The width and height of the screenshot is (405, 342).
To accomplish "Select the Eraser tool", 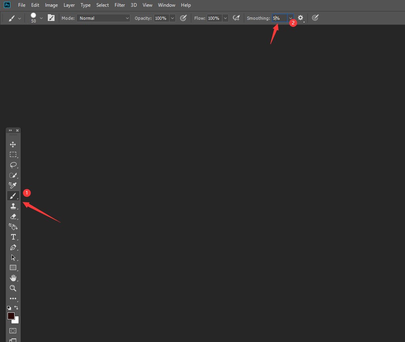I will point(13,216).
